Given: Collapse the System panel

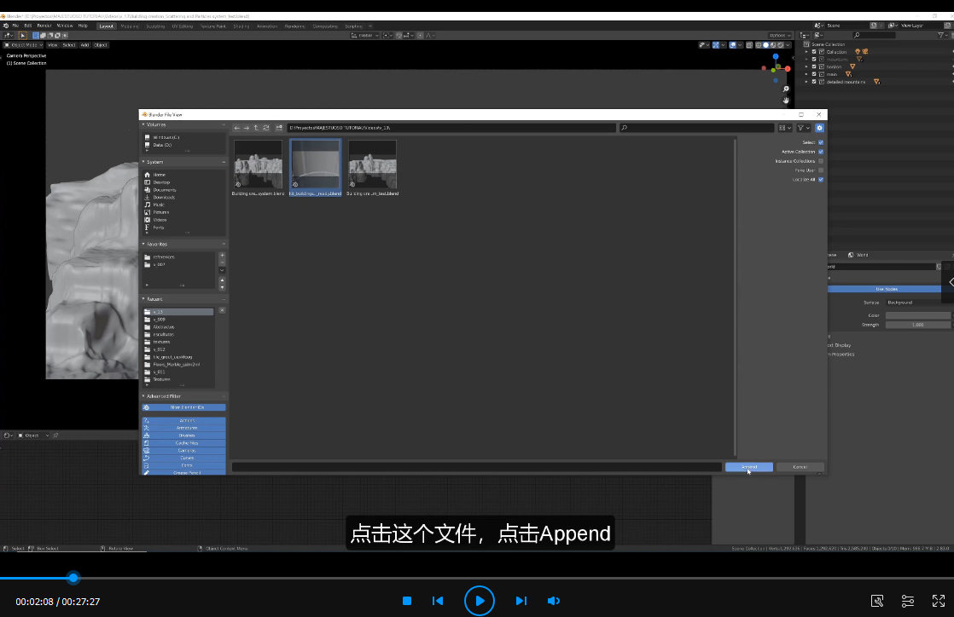Looking at the screenshot, I should 143,162.
